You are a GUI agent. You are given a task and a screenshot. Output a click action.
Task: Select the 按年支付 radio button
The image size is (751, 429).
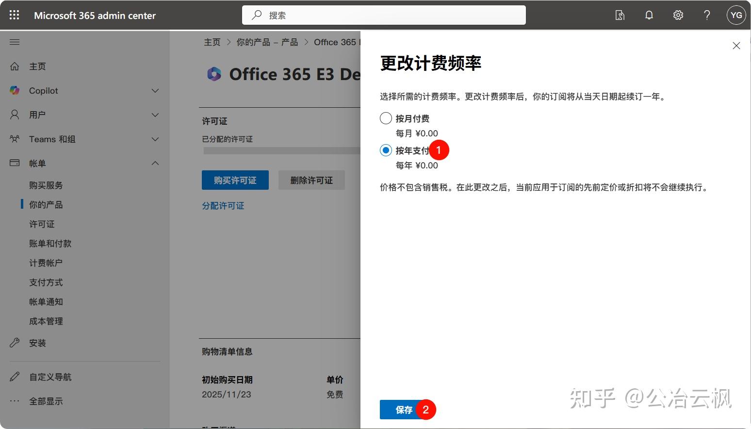[385, 150]
